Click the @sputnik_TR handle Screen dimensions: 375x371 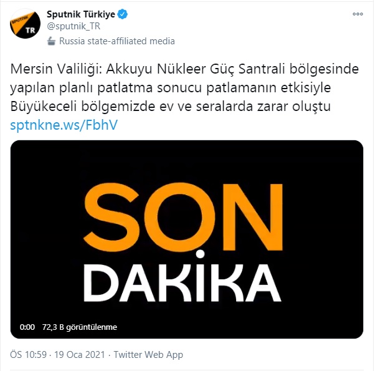[x=74, y=26]
